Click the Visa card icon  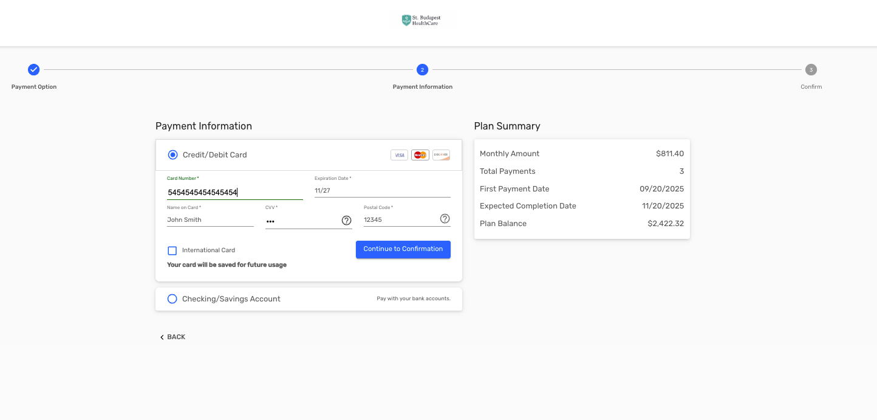tap(399, 155)
